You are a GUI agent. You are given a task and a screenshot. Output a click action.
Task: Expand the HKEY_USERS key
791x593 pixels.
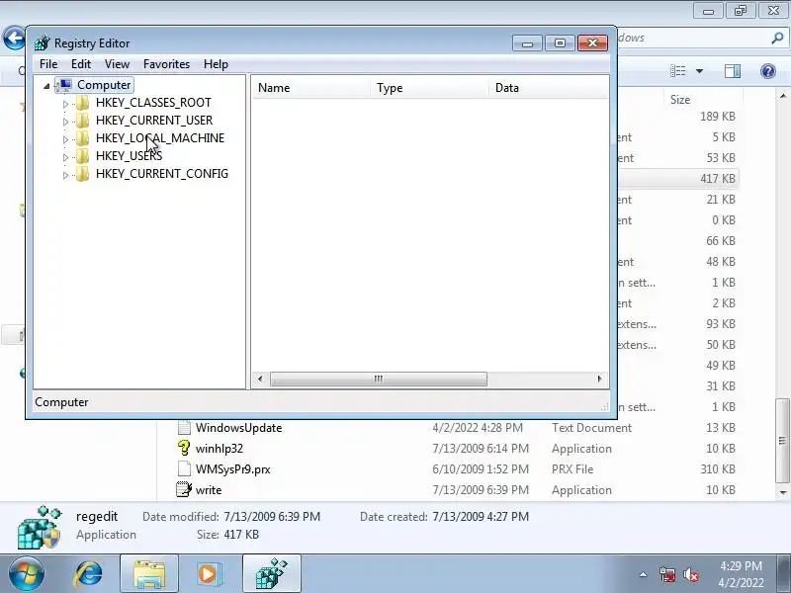pyautogui.click(x=65, y=157)
